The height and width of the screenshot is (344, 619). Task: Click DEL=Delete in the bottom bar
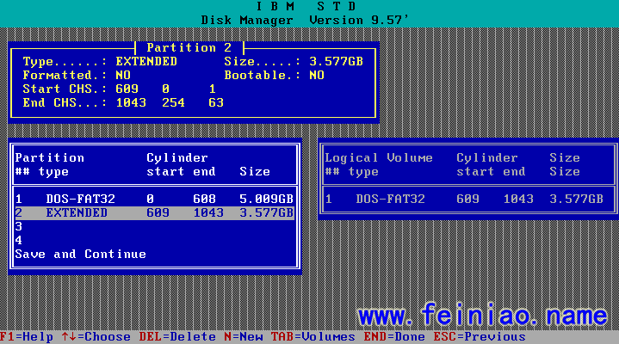click(x=177, y=337)
